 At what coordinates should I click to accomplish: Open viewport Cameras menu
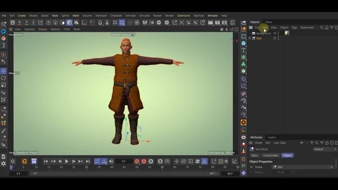[30, 29]
